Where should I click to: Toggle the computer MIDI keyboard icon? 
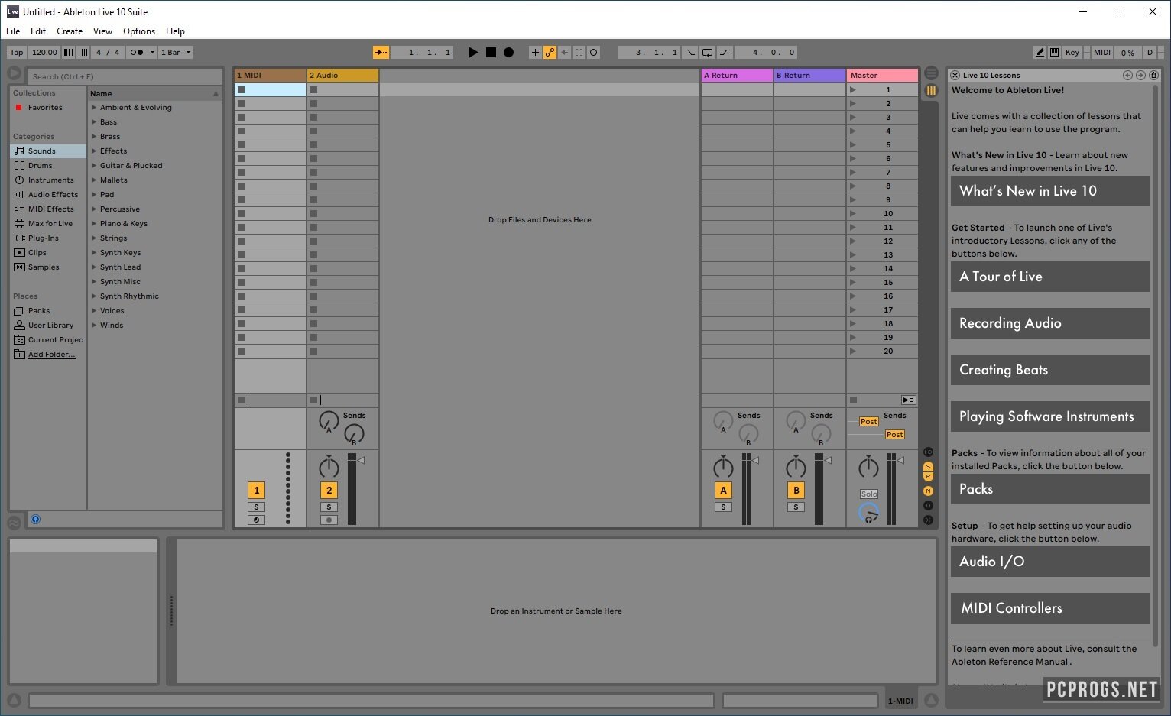[1054, 53]
